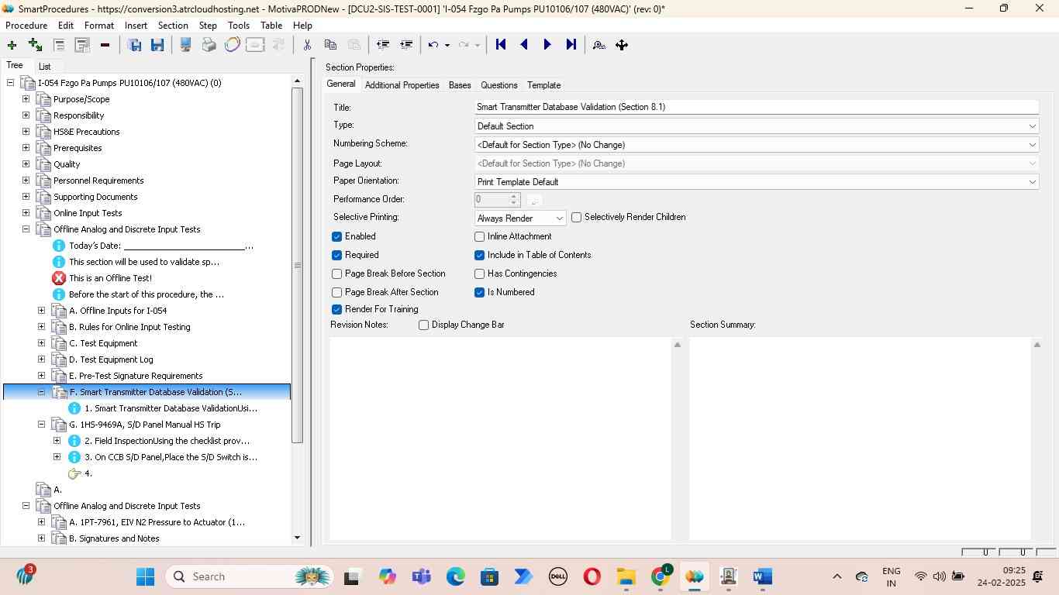The height and width of the screenshot is (595, 1059).
Task: Open File Explorer from the taskbar
Action: tap(626, 576)
